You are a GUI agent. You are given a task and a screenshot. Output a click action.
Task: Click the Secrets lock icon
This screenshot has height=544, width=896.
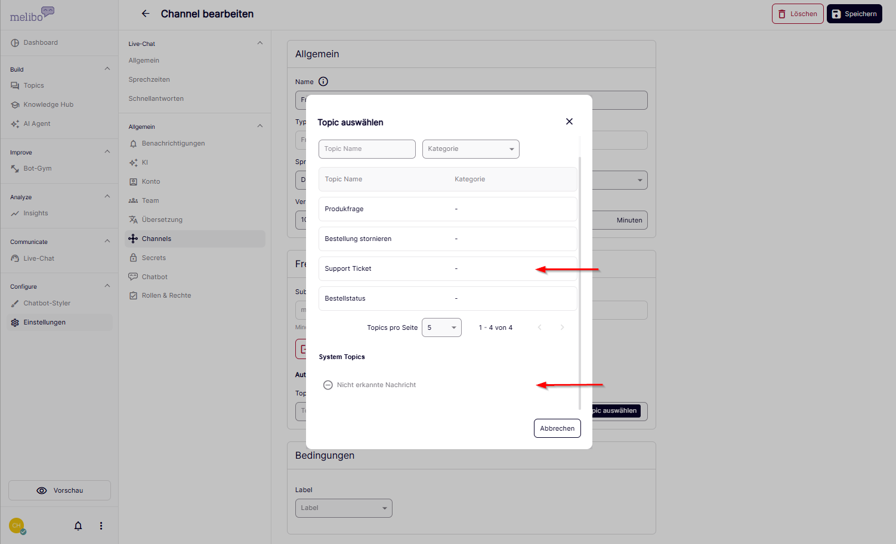click(x=133, y=258)
